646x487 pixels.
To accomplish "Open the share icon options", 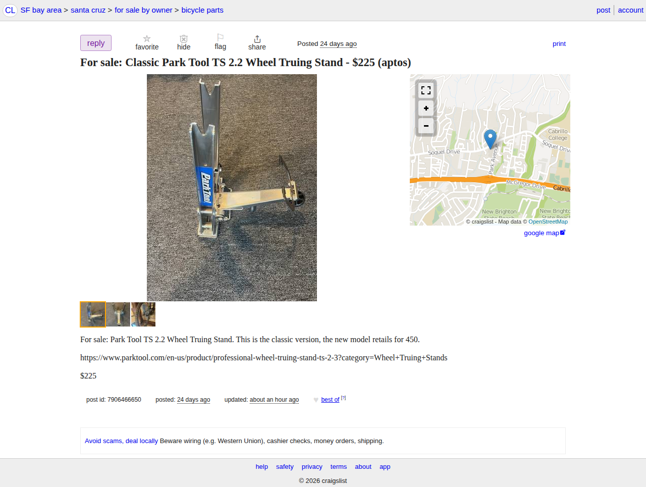I will [257, 39].
